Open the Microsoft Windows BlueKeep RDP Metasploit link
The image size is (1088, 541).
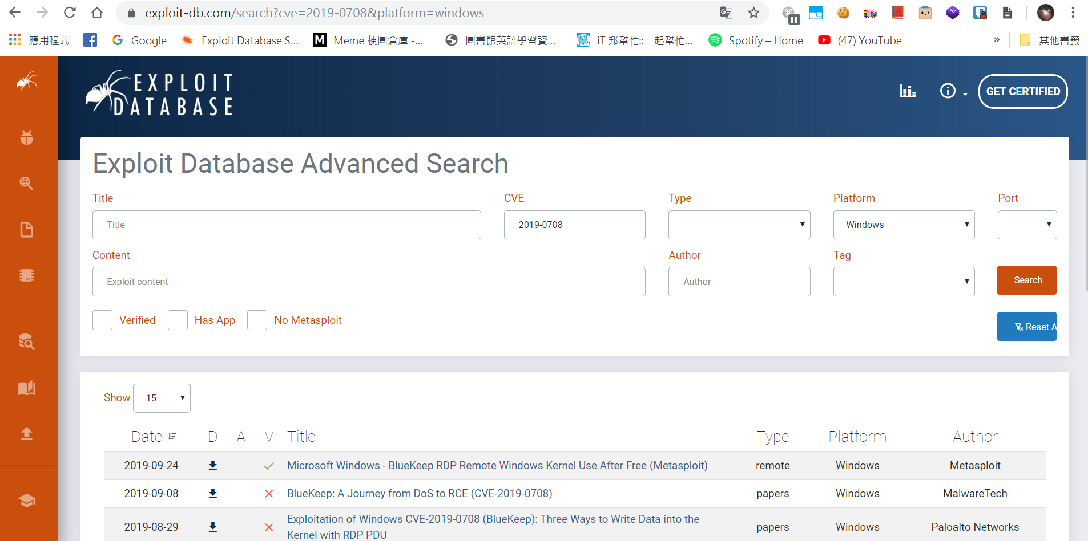(497, 466)
